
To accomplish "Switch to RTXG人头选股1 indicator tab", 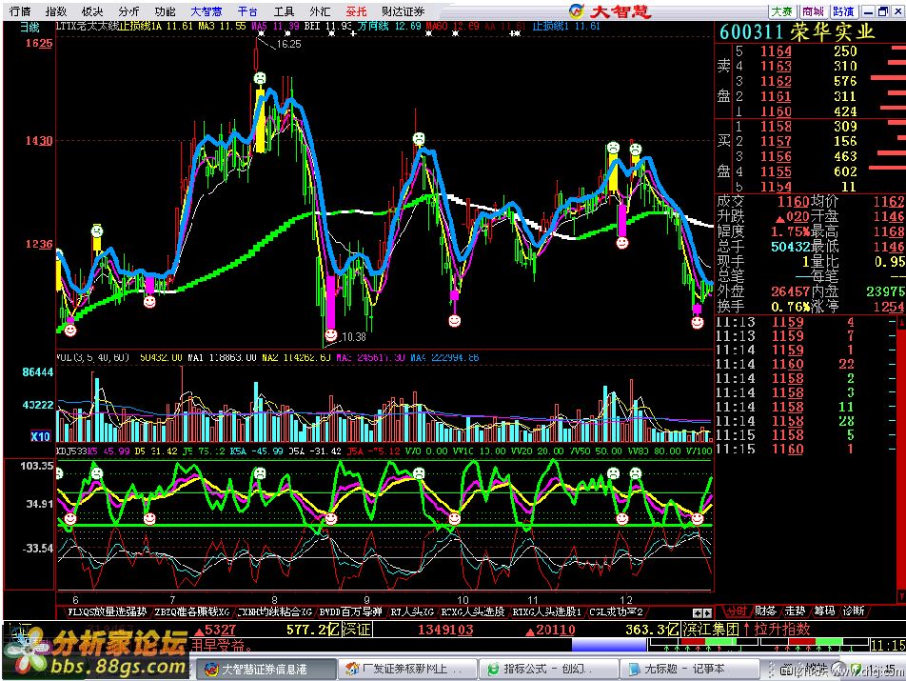I will click(546, 611).
